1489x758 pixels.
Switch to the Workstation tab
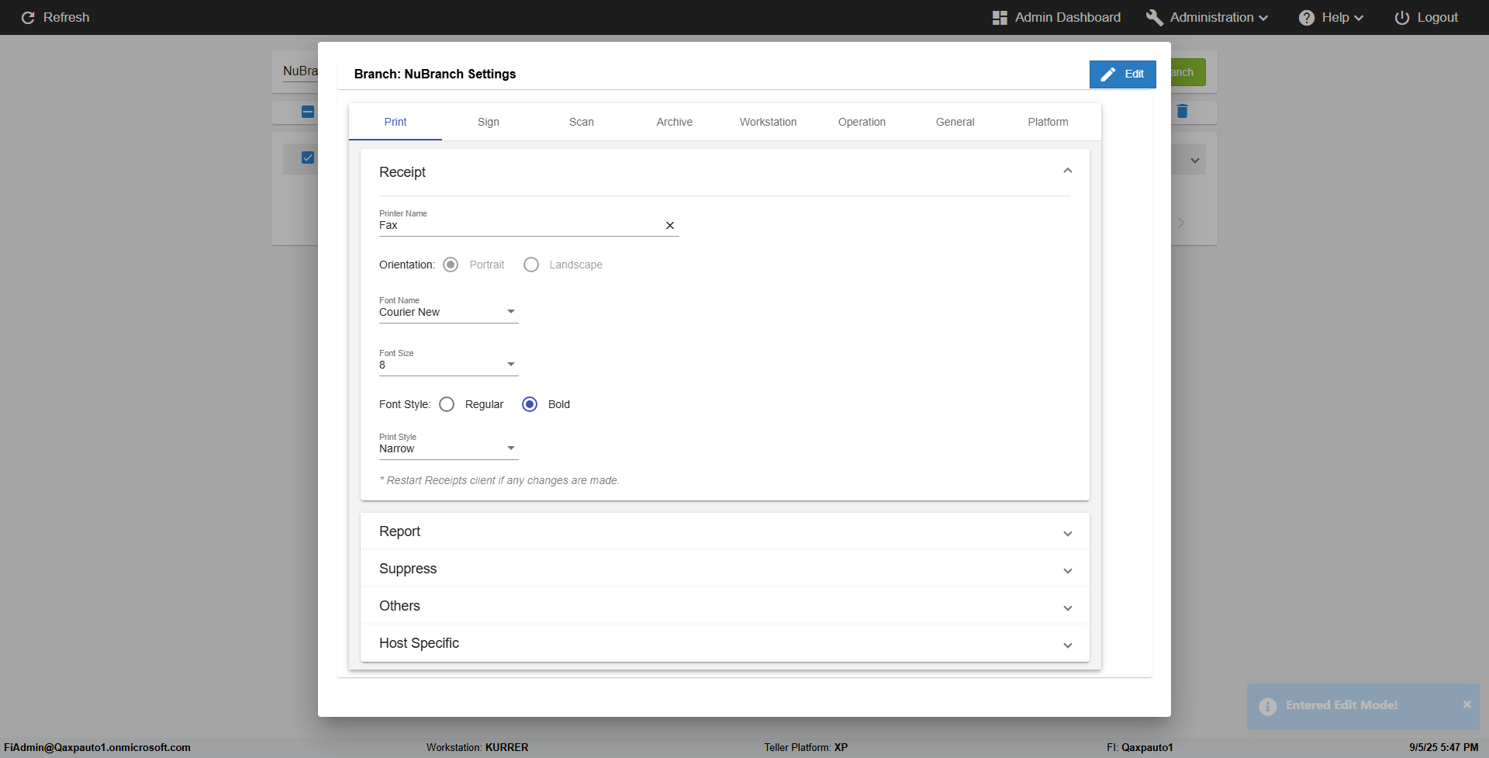pyautogui.click(x=768, y=122)
